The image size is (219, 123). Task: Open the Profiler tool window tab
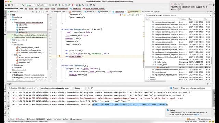pyautogui.click(x=57, y=119)
